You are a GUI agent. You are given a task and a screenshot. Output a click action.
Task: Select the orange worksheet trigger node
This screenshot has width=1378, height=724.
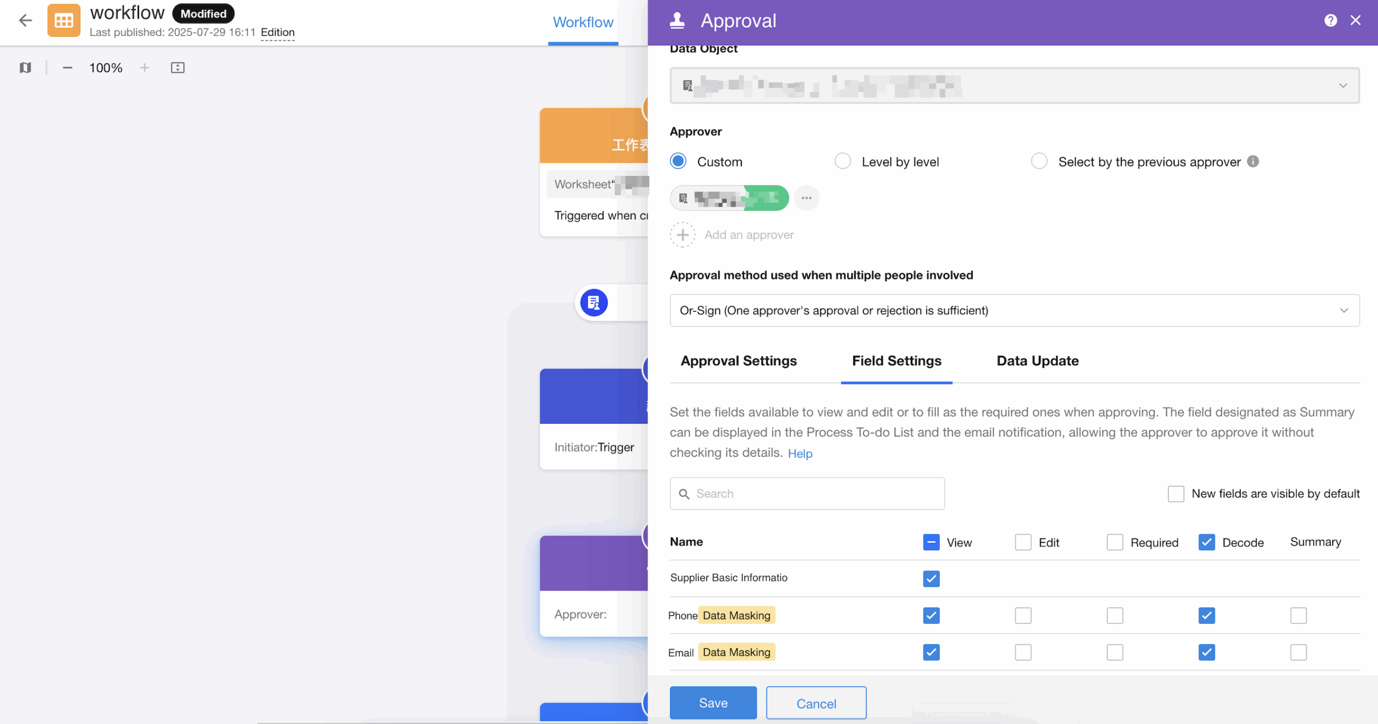594,172
